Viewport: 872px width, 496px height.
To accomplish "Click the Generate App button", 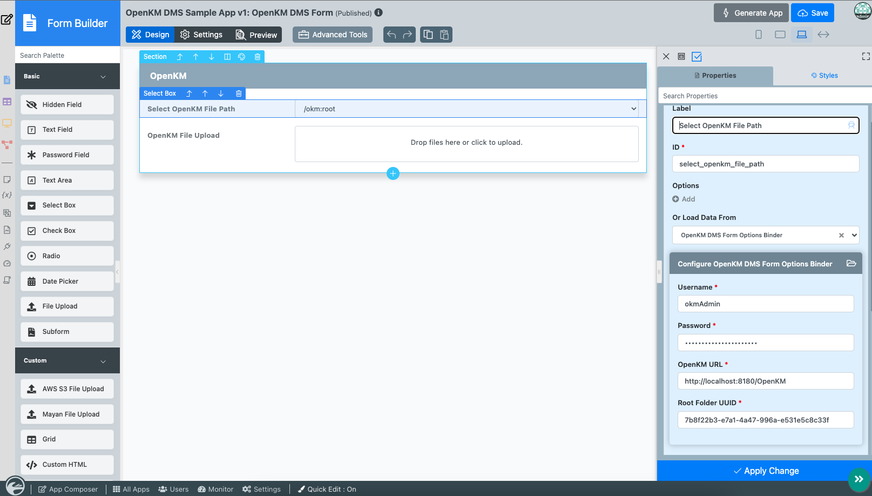I will click(751, 13).
